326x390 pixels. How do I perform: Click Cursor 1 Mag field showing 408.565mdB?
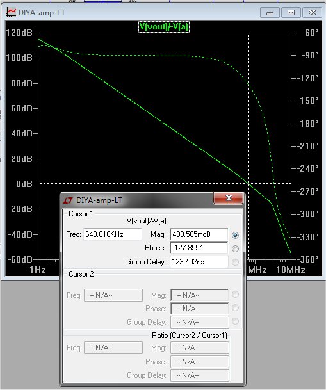click(199, 234)
